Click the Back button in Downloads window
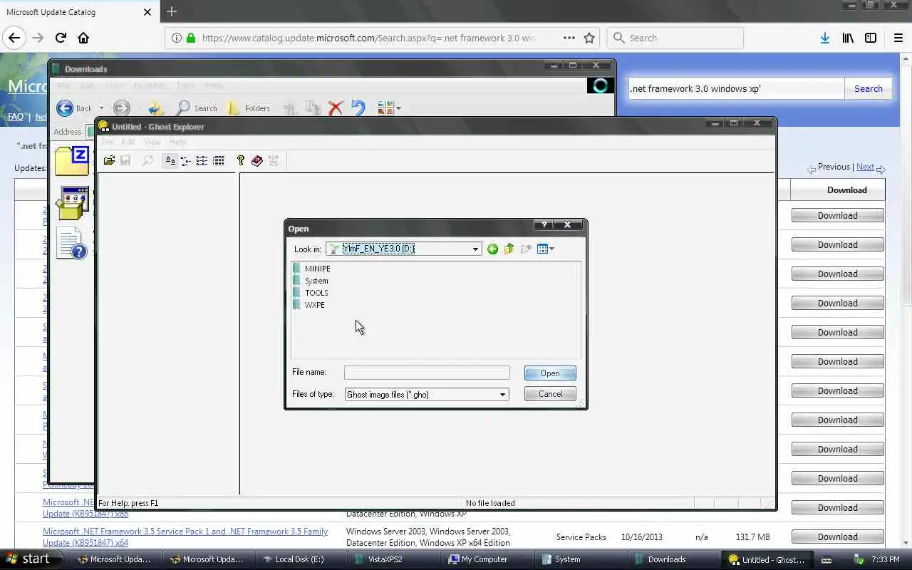Image resolution: width=912 pixels, height=570 pixels. click(x=75, y=108)
